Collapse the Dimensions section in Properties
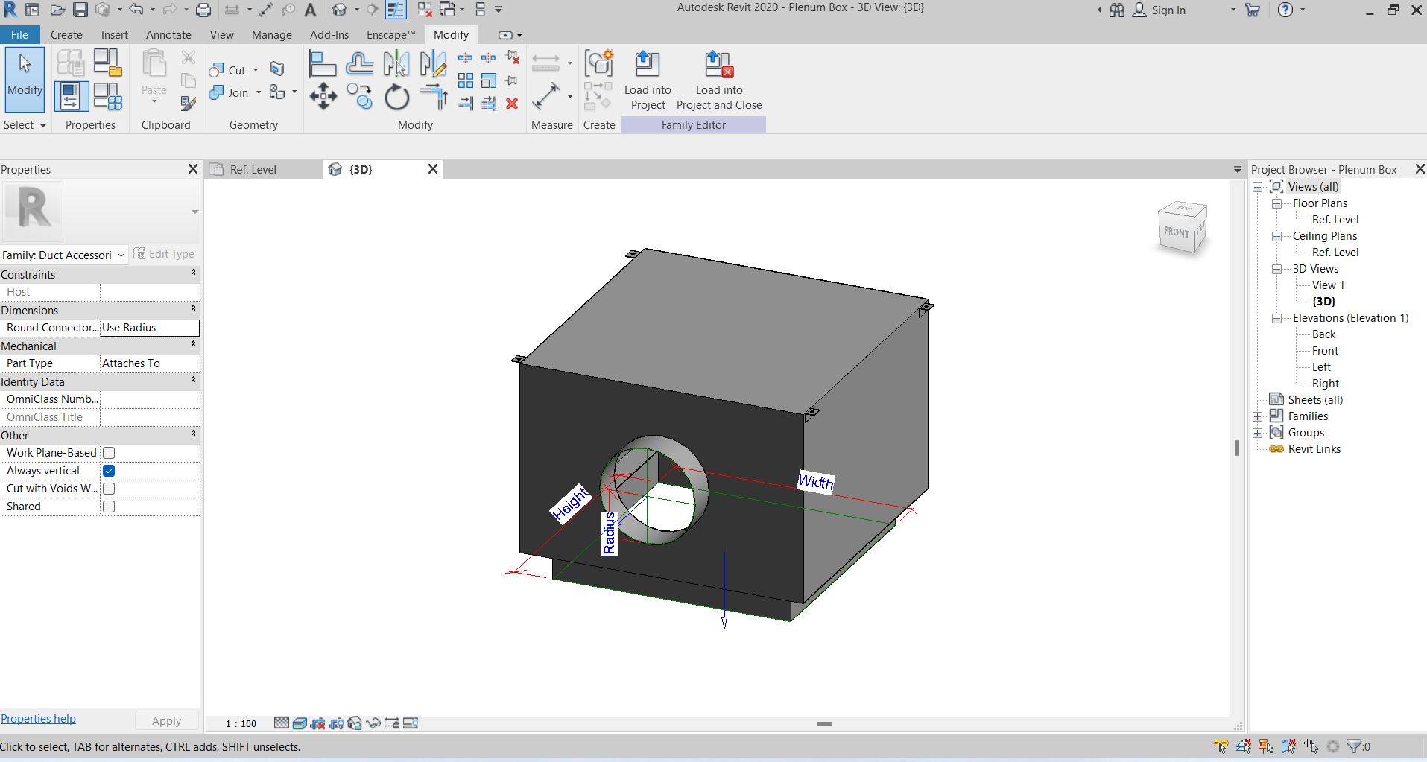 point(194,309)
